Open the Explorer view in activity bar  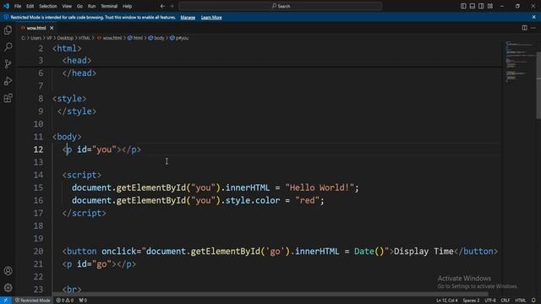(x=8, y=30)
